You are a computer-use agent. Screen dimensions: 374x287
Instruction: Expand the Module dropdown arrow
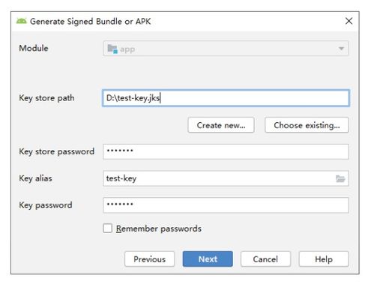(341, 49)
